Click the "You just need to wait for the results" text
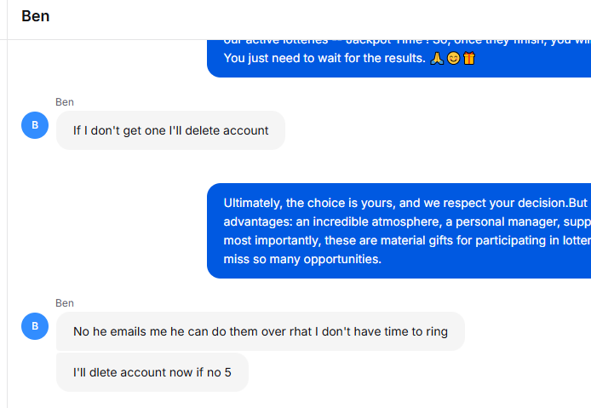591x408 pixels. pos(324,58)
